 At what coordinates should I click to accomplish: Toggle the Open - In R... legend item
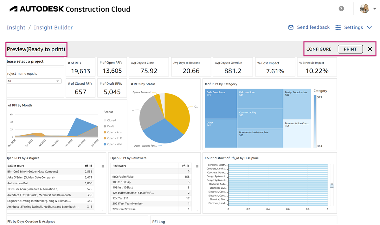point(114,138)
